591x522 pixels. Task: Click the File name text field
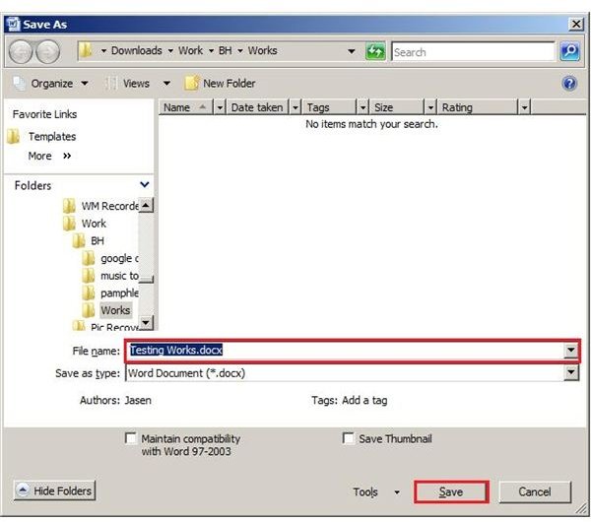coord(346,351)
